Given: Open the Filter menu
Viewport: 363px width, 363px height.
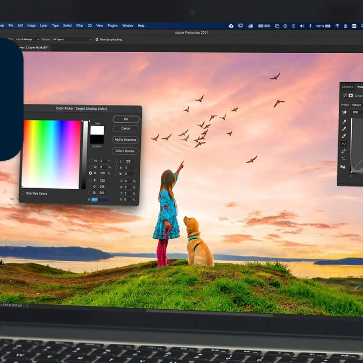Looking at the screenshot, I should pos(80,26).
